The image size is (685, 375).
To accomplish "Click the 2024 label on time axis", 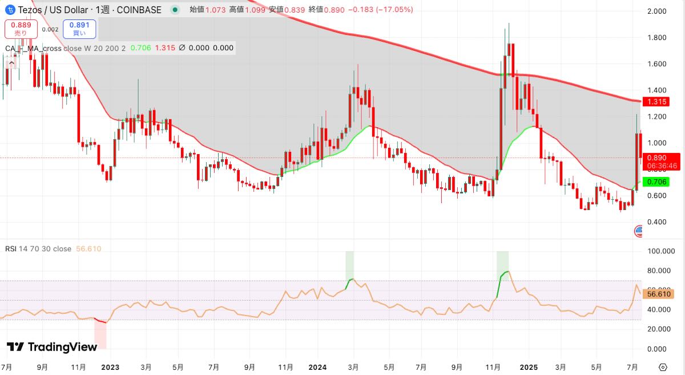I will coord(319,366).
